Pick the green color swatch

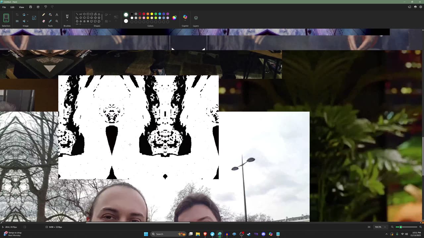click(x=156, y=14)
